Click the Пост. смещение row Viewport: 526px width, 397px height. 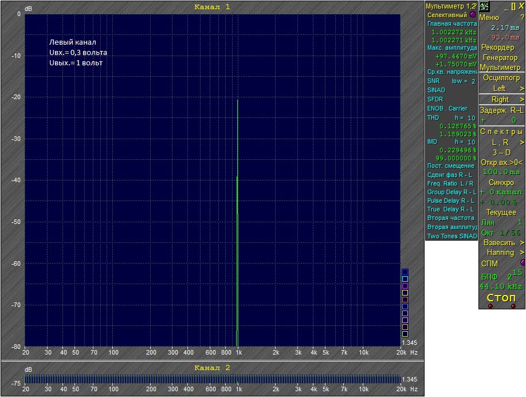click(x=452, y=166)
